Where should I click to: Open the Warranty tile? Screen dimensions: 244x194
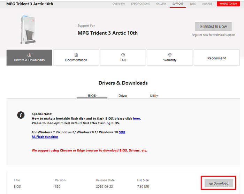(x=170, y=58)
